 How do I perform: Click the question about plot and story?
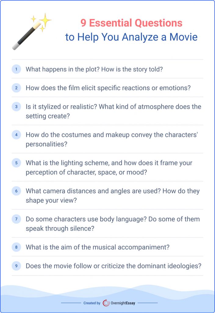click(94, 69)
